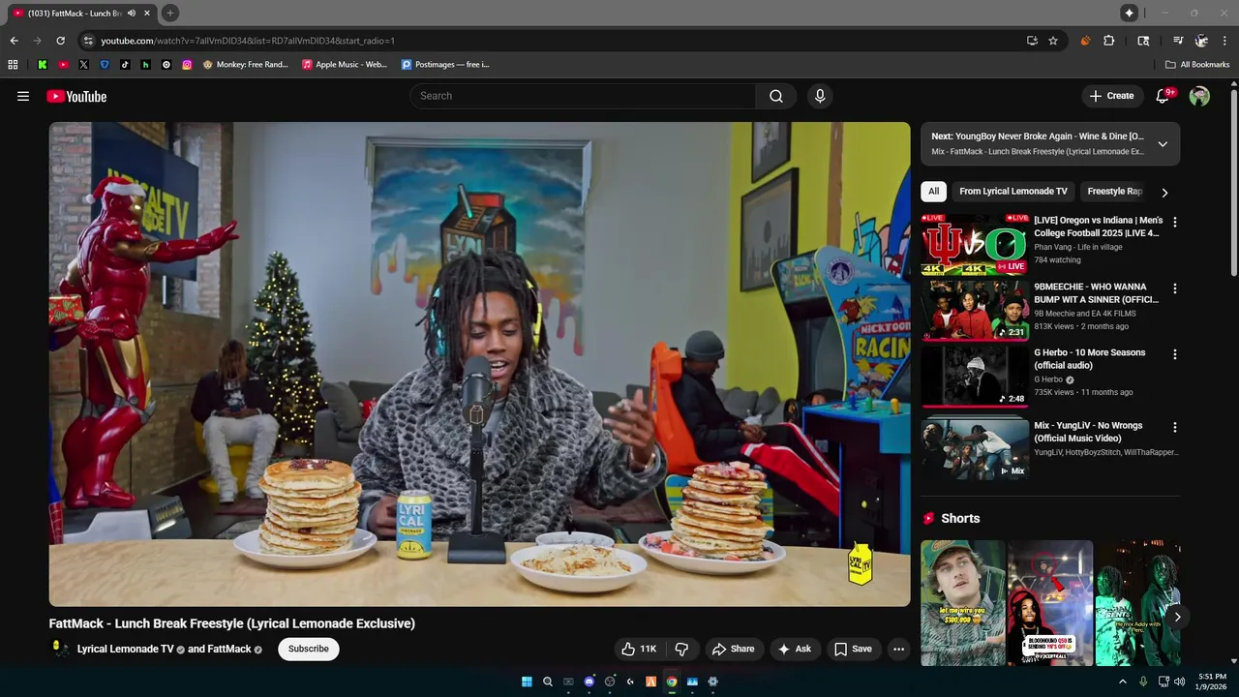Start voice search with microphone icon
Image resolution: width=1239 pixels, height=697 pixels.
820,96
